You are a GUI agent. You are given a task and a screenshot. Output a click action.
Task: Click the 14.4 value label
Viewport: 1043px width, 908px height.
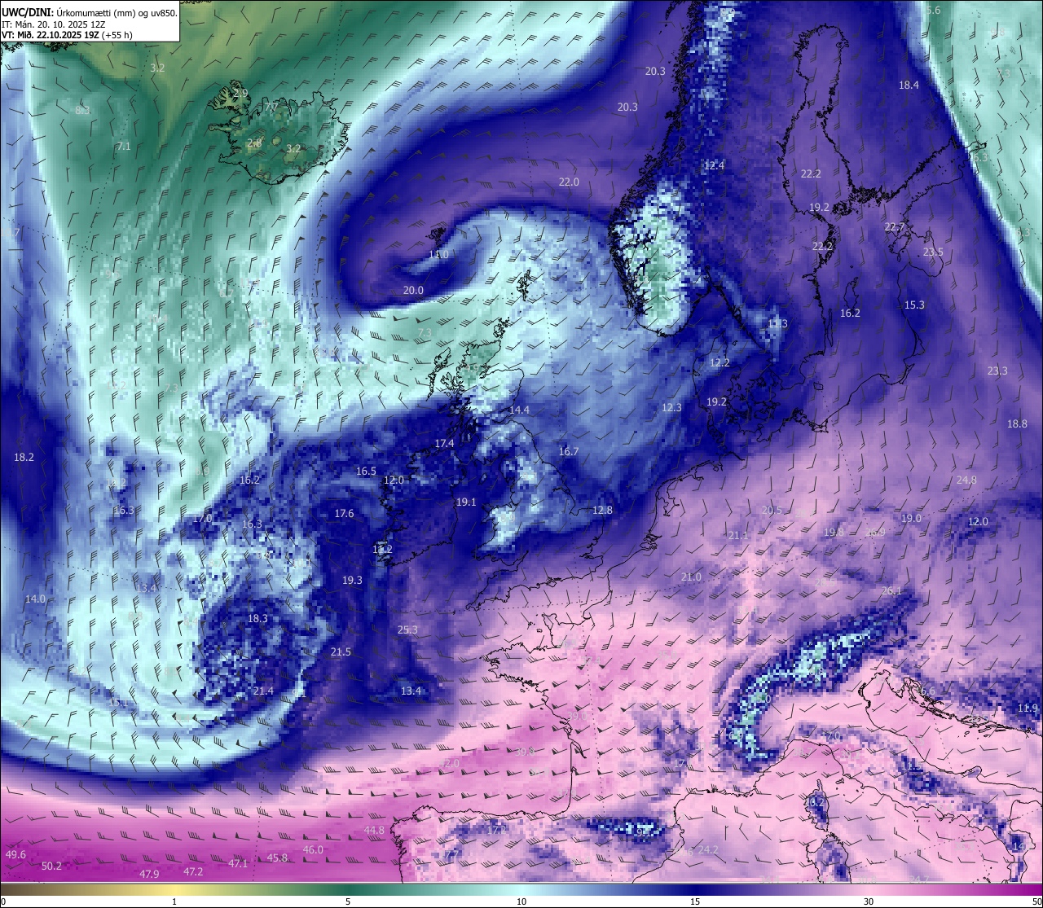[519, 410]
